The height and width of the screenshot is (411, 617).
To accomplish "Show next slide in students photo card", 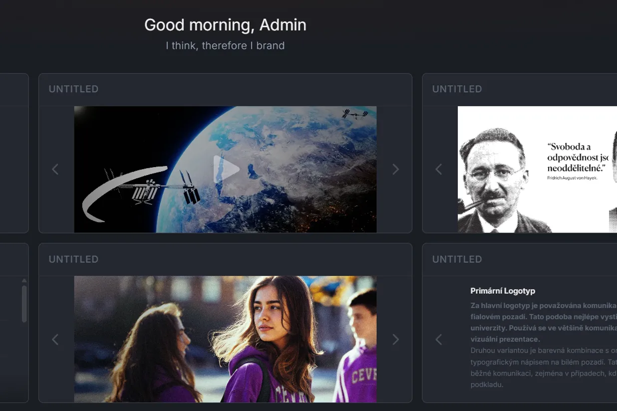I will [395, 340].
